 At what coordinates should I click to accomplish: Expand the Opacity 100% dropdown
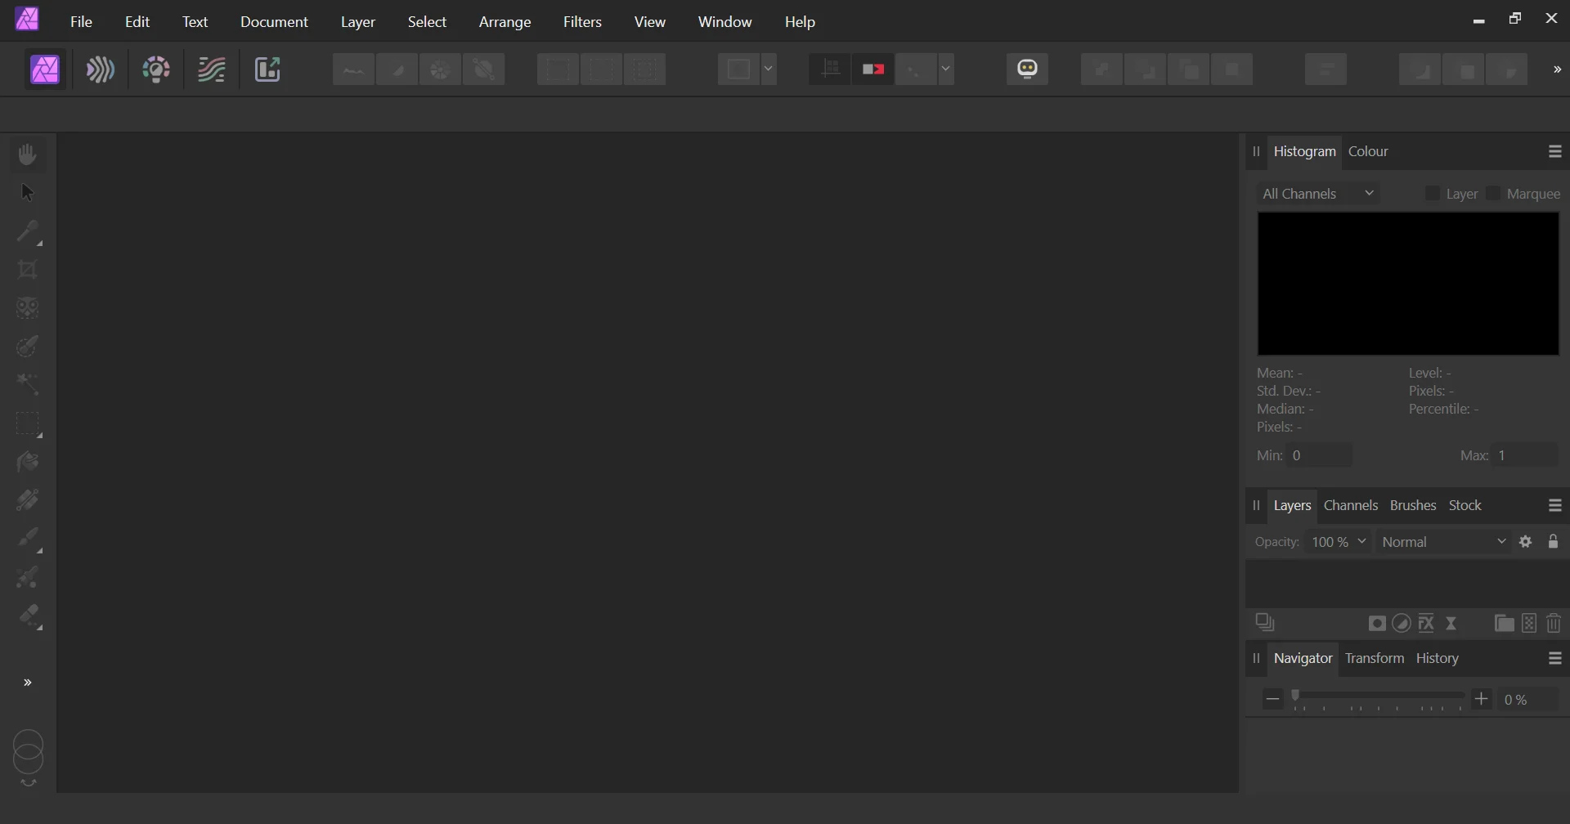(1339, 542)
